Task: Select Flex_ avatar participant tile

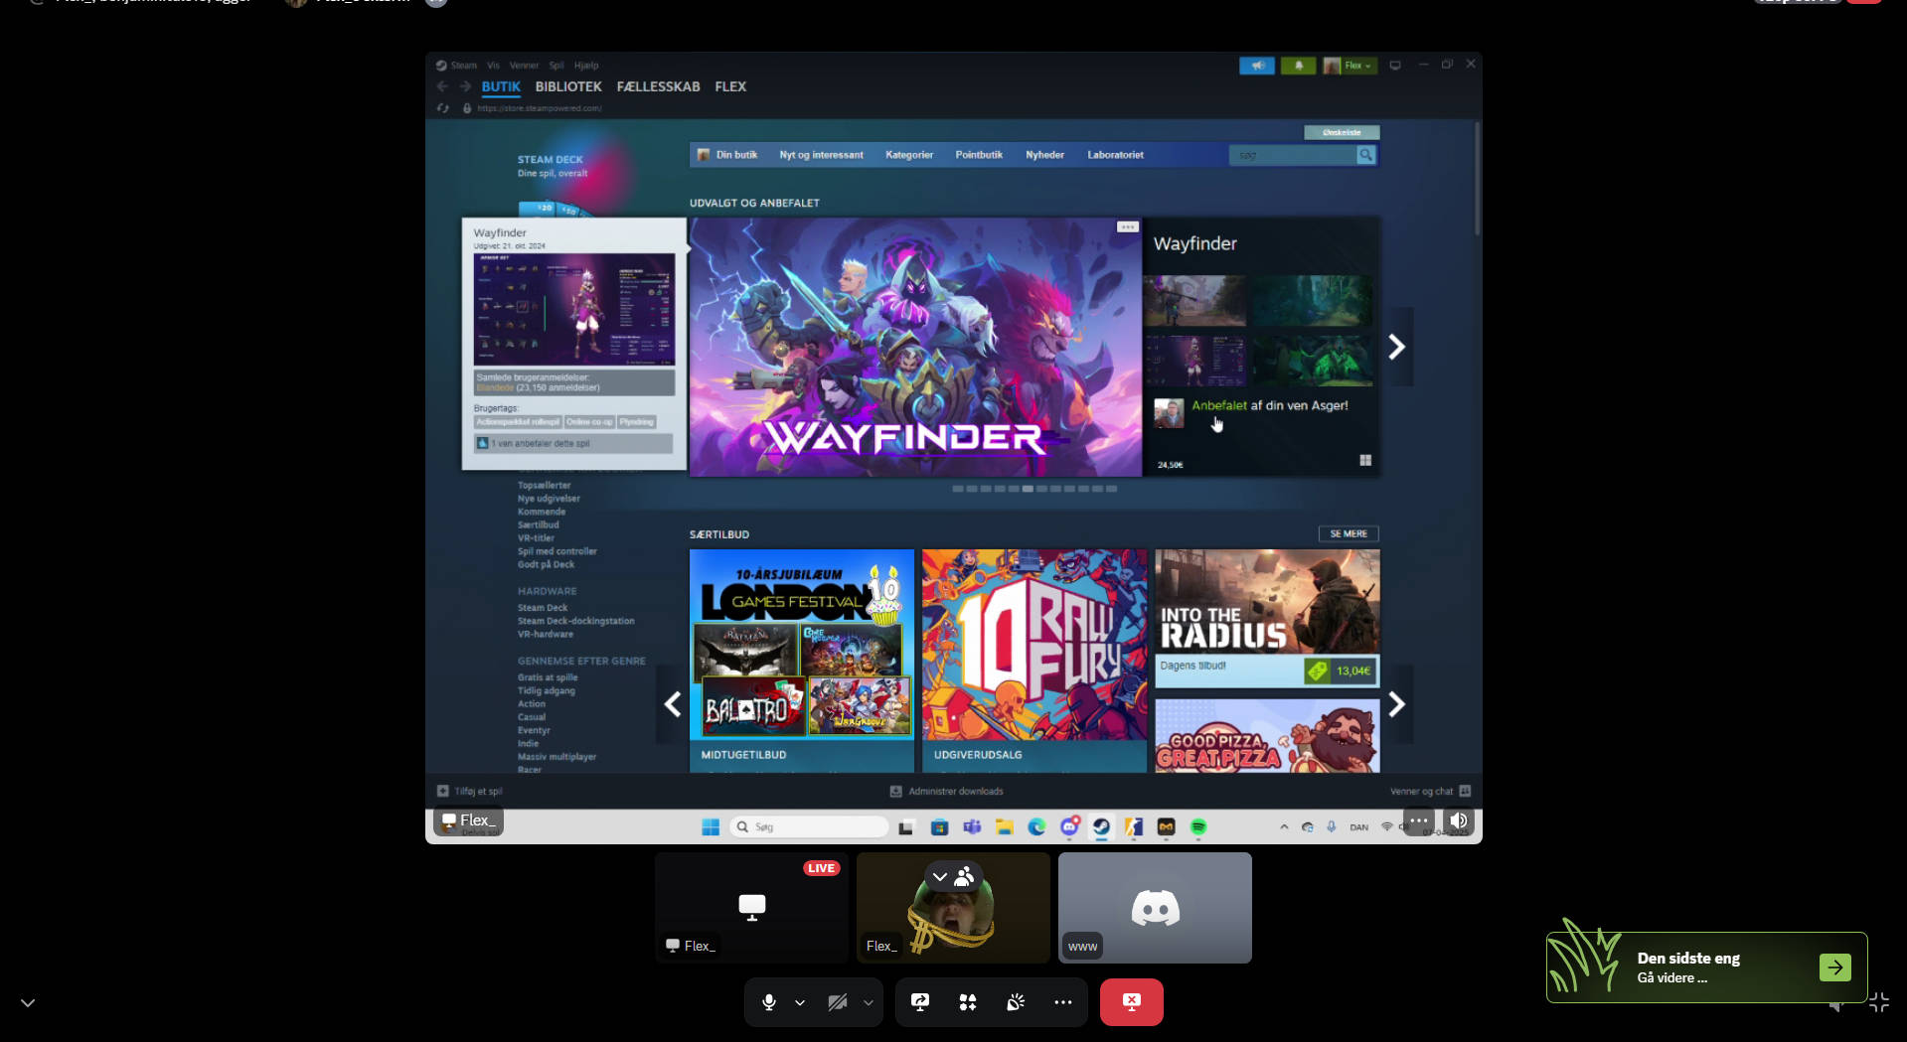Action: click(953, 907)
